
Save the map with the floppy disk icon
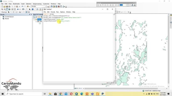(x=7, y=6)
